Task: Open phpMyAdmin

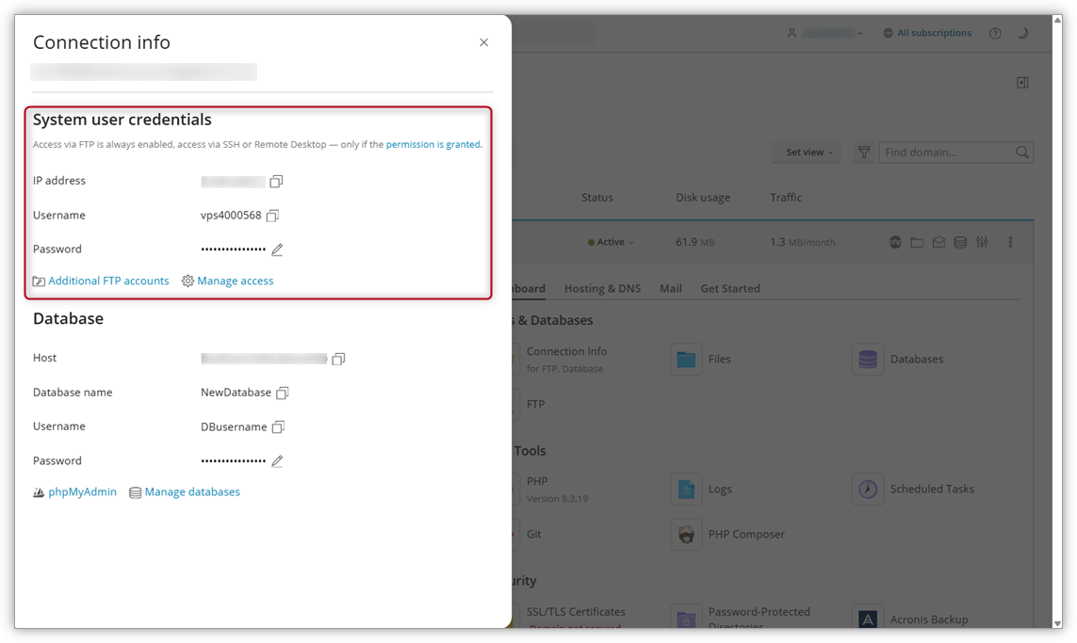Action: pyautogui.click(x=82, y=491)
